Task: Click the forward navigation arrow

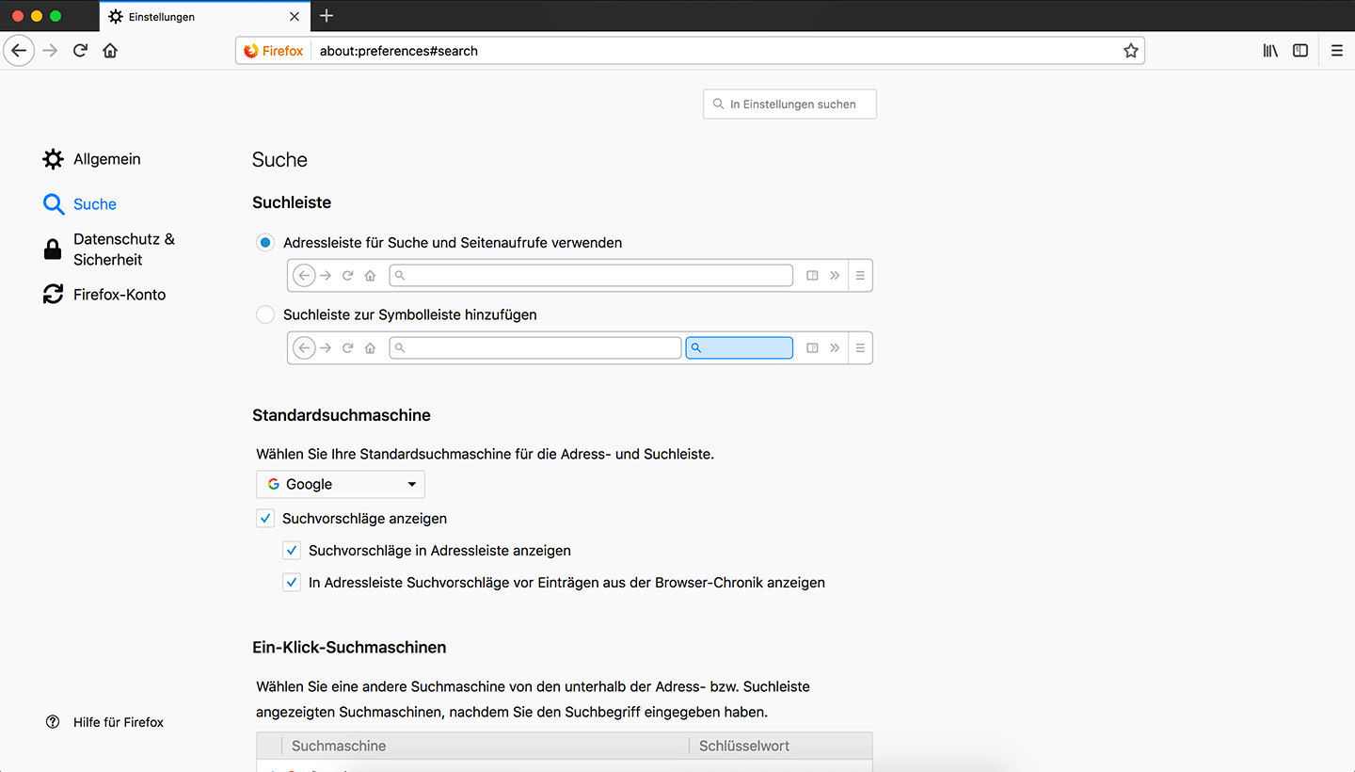Action: click(x=51, y=51)
